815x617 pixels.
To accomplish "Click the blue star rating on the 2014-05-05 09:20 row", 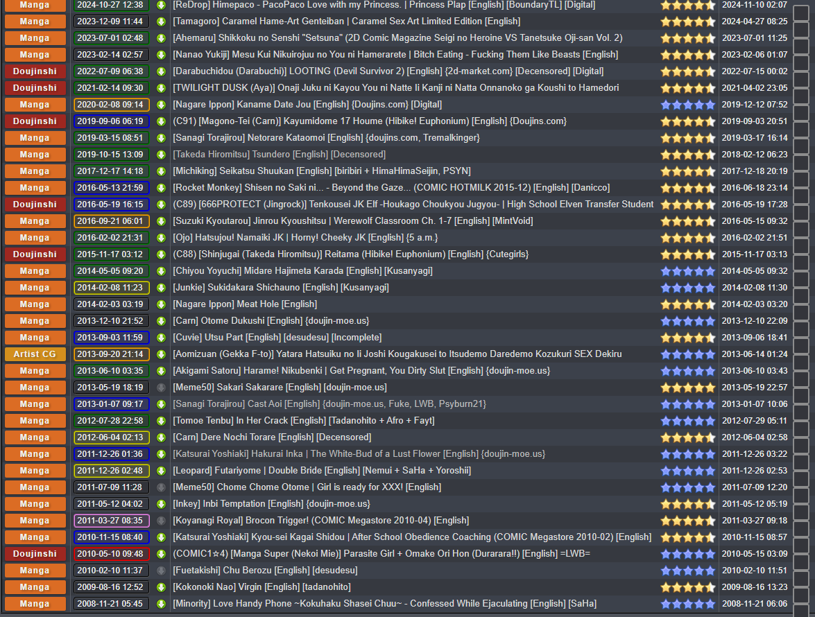I will (x=688, y=271).
